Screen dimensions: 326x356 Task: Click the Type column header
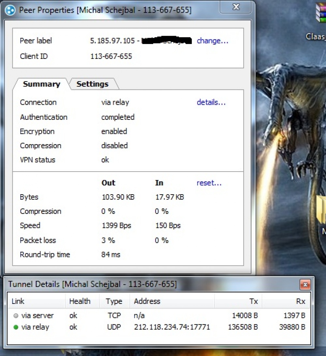pos(114,301)
